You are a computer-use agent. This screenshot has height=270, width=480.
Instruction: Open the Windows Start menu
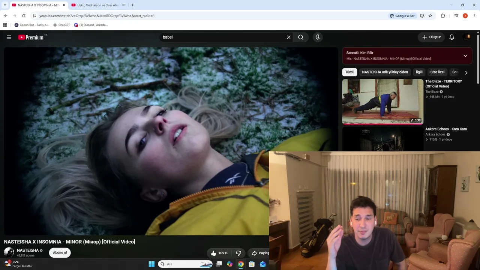151,264
